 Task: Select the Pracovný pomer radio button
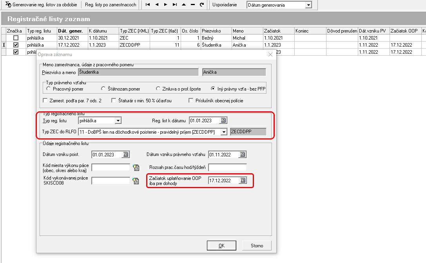click(49, 89)
